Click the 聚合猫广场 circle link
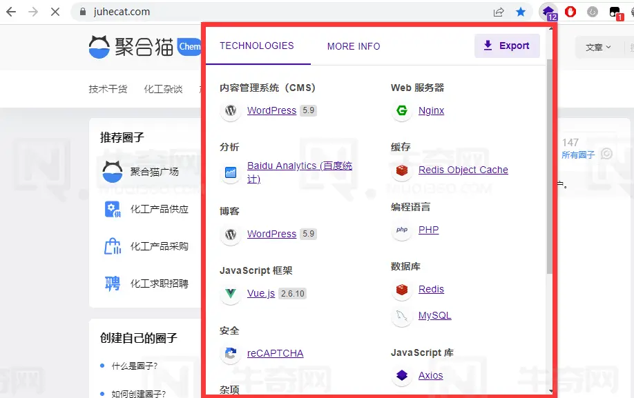Image resolution: width=634 pixels, height=398 pixels. (x=155, y=172)
